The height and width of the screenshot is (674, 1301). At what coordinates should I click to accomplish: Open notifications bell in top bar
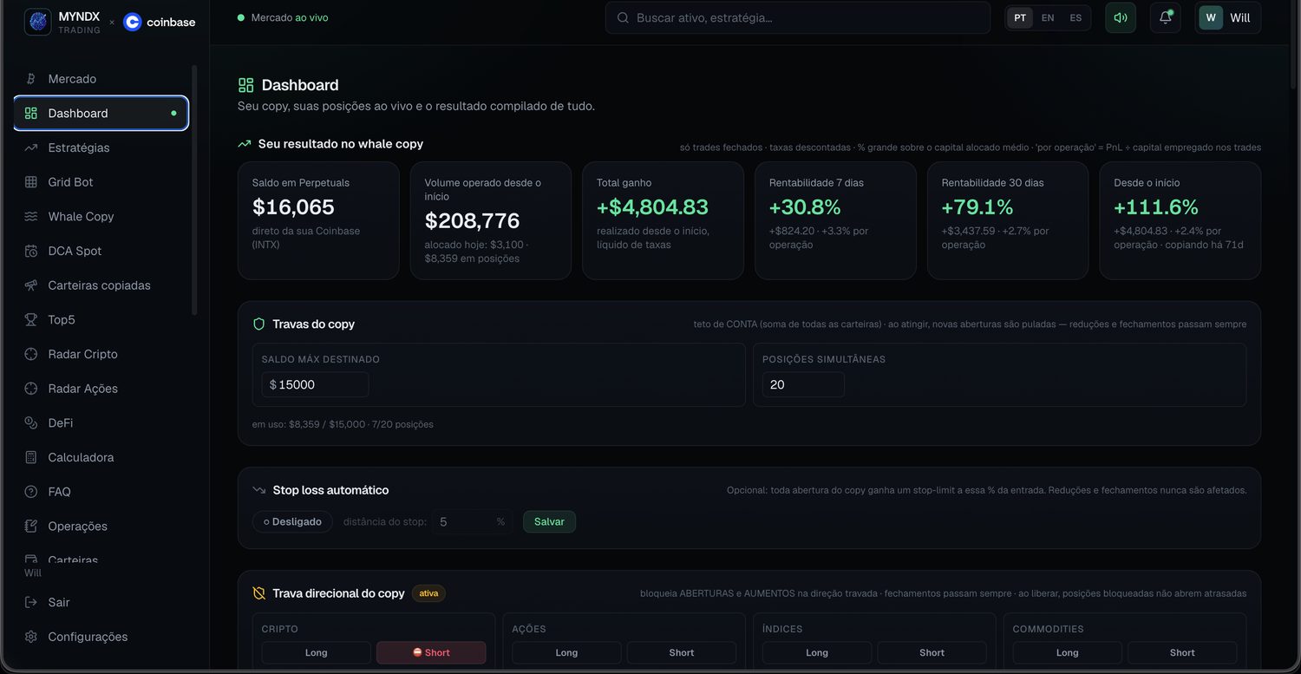(x=1166, y=17)
